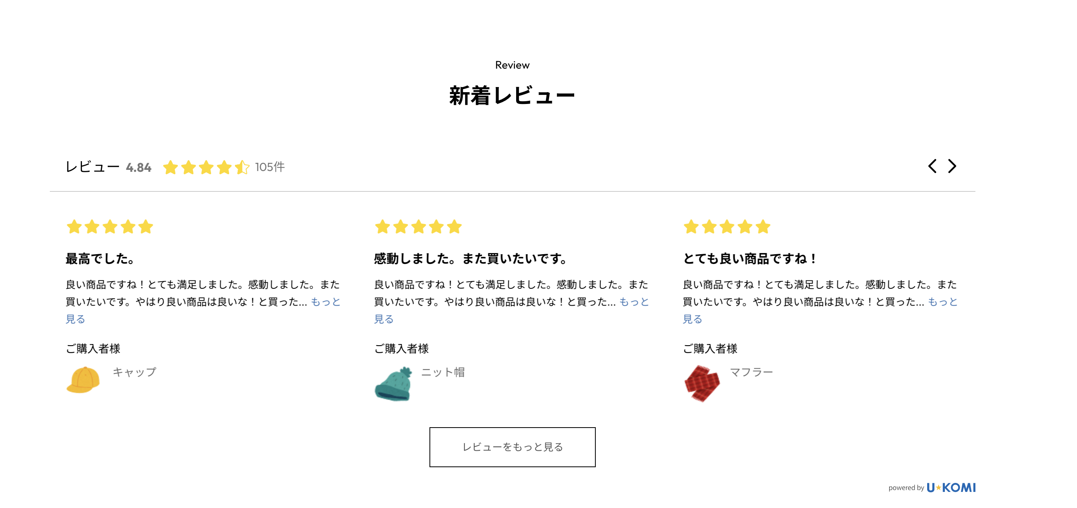
Task: Click the previous review arrow
Action: (x=932, y=166)
